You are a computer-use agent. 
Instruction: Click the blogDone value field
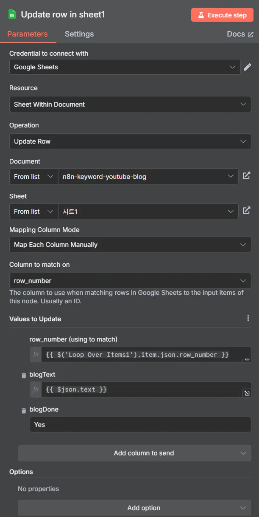[x=140, y=424]
